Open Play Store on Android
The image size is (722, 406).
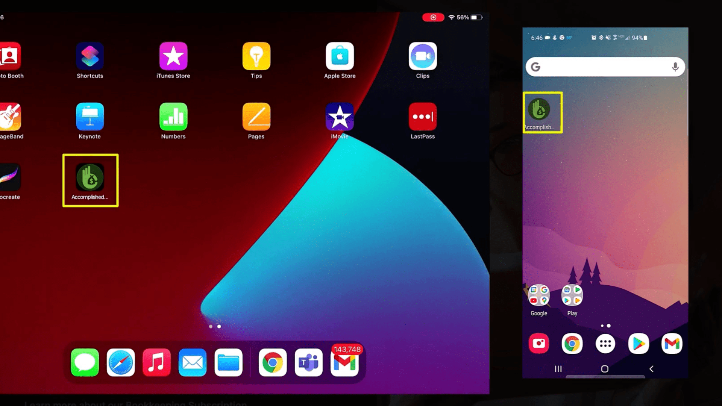639,344
